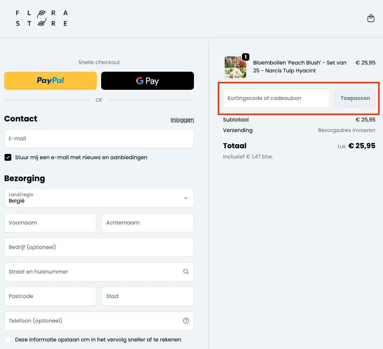The image size is (383, 349).
Task: Select the Achternaam text field
Action: (x=148, y=223)
